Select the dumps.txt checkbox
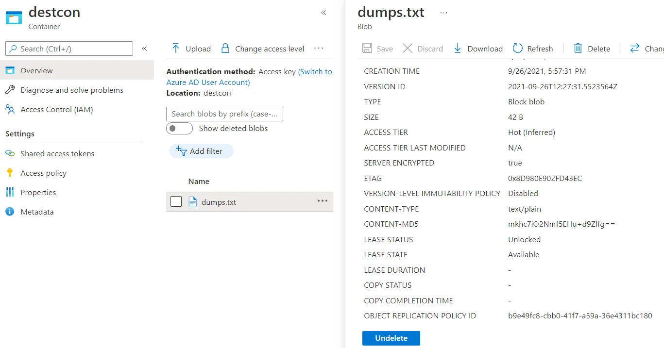 point(176,201)
